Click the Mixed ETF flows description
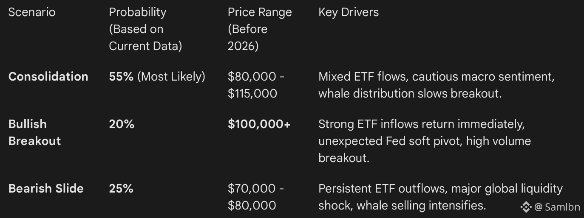 (437, 85)
